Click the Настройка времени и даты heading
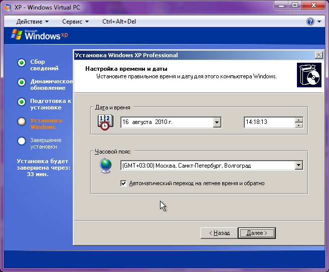The width and height of the screenshot is (329, 272). point(126,69)
